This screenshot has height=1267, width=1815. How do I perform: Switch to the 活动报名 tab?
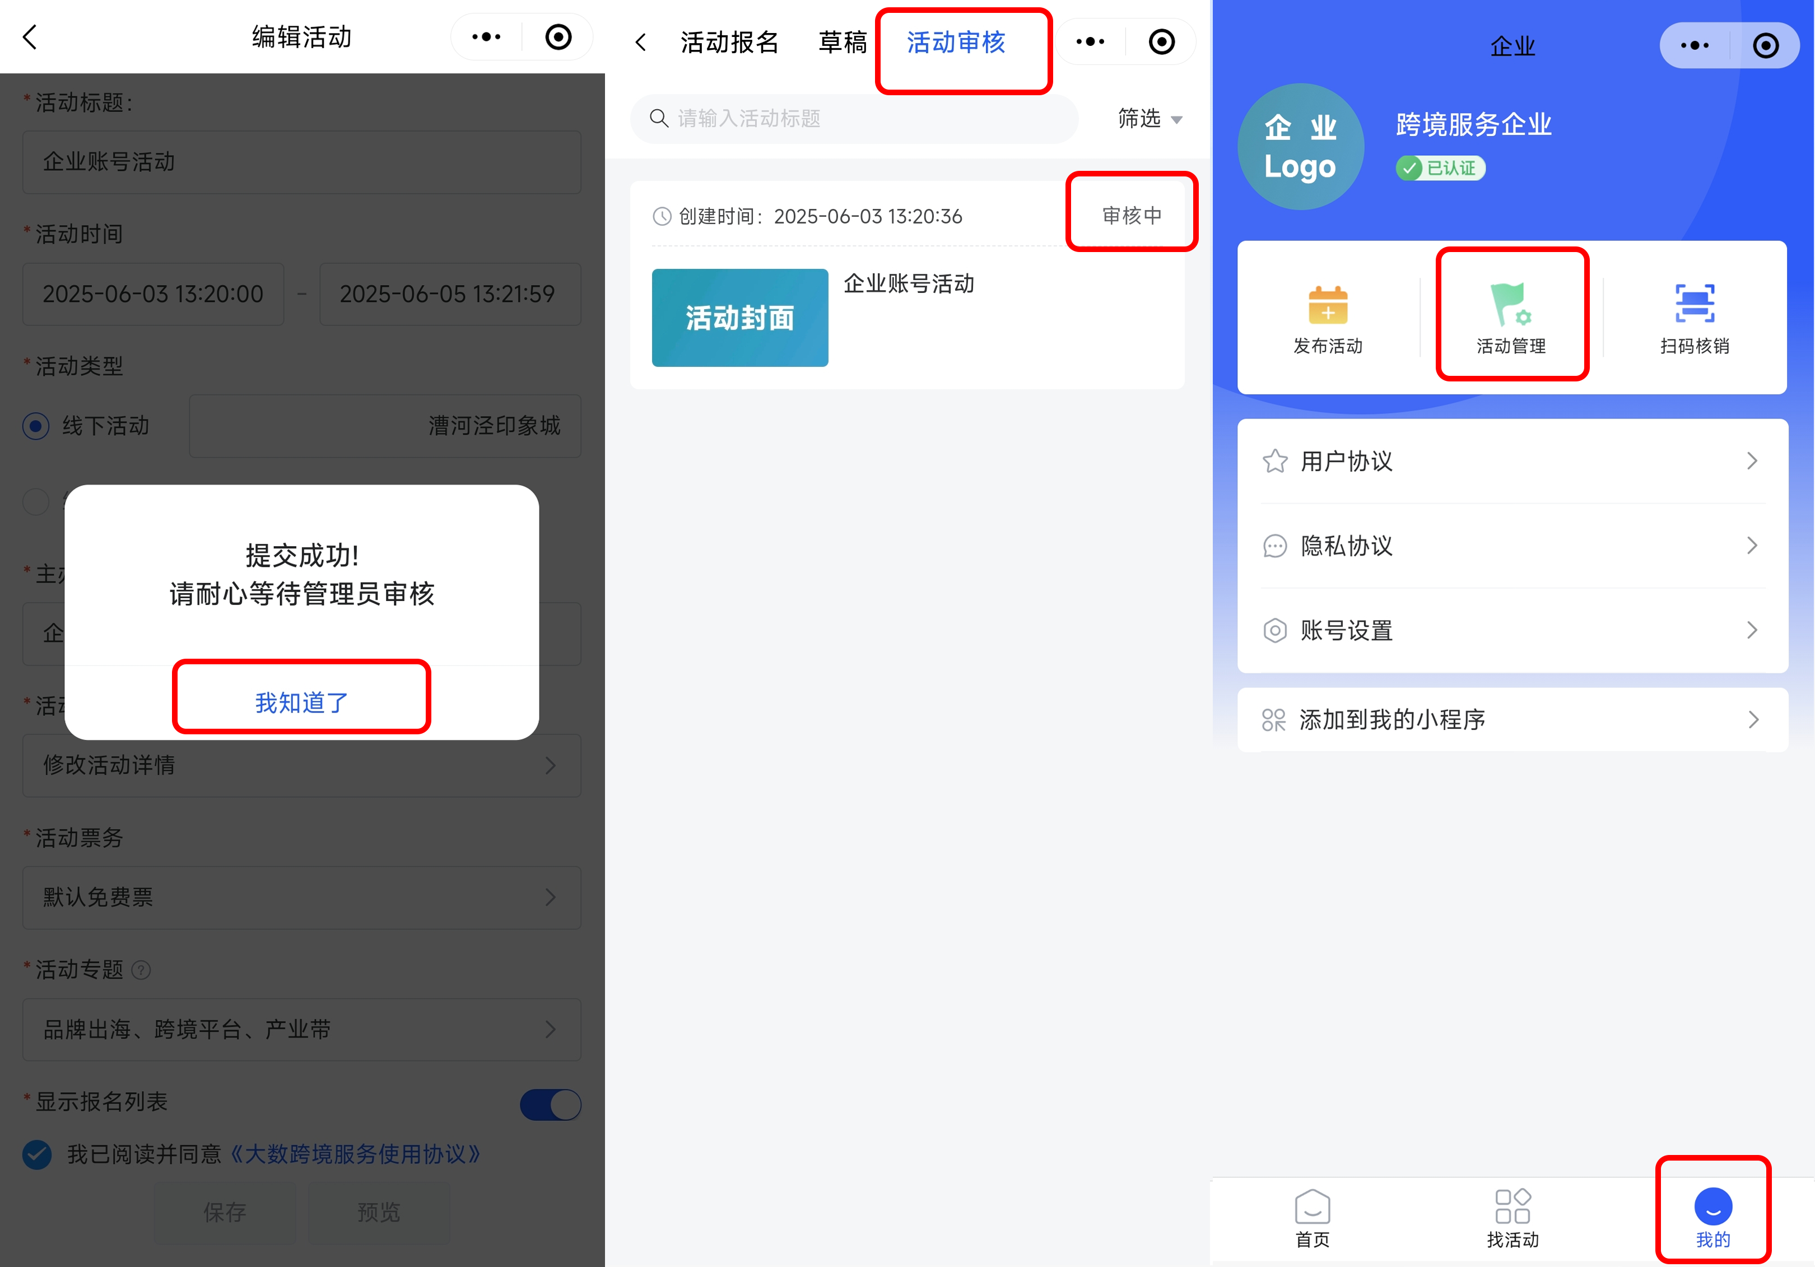tap(729, 42)
